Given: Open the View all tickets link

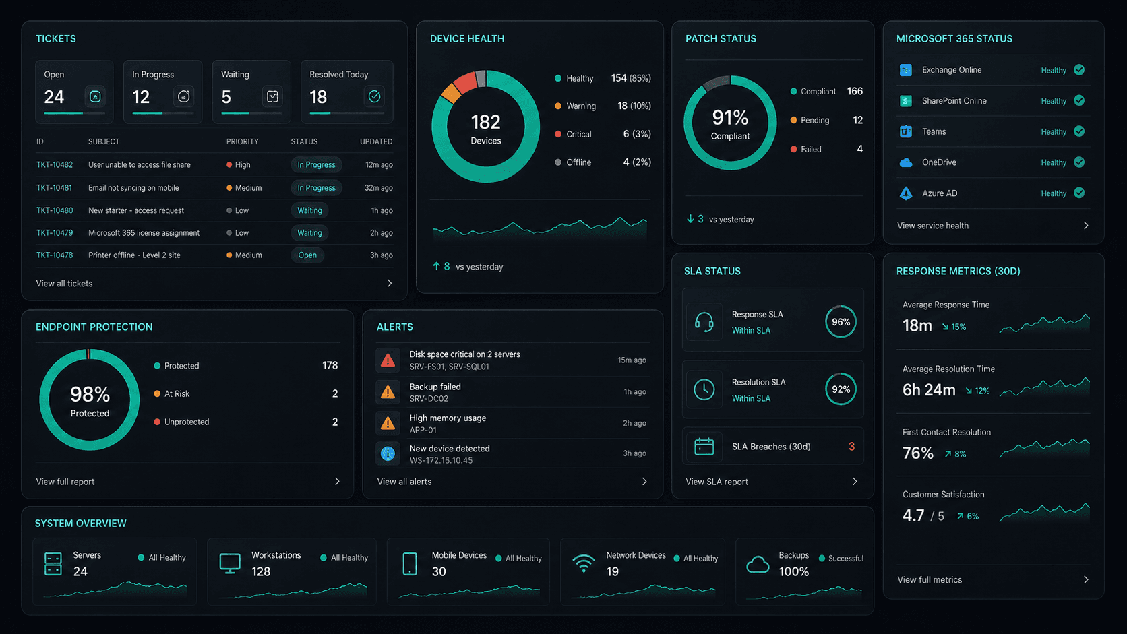Looking at the screenshot, I should tap(64, 284).
